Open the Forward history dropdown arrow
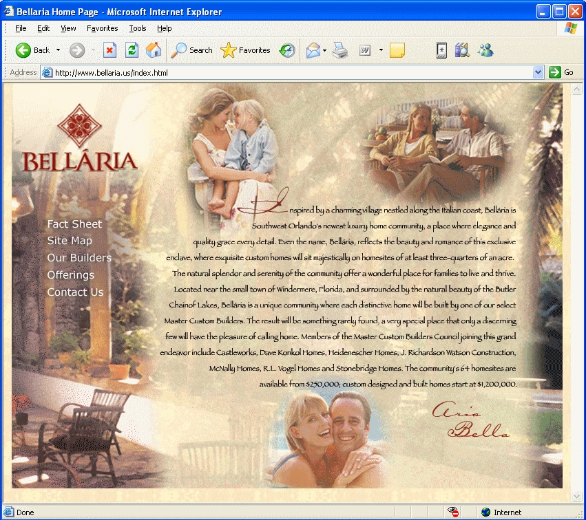This screenshot has width=586, height=520. tap(92, 50)
